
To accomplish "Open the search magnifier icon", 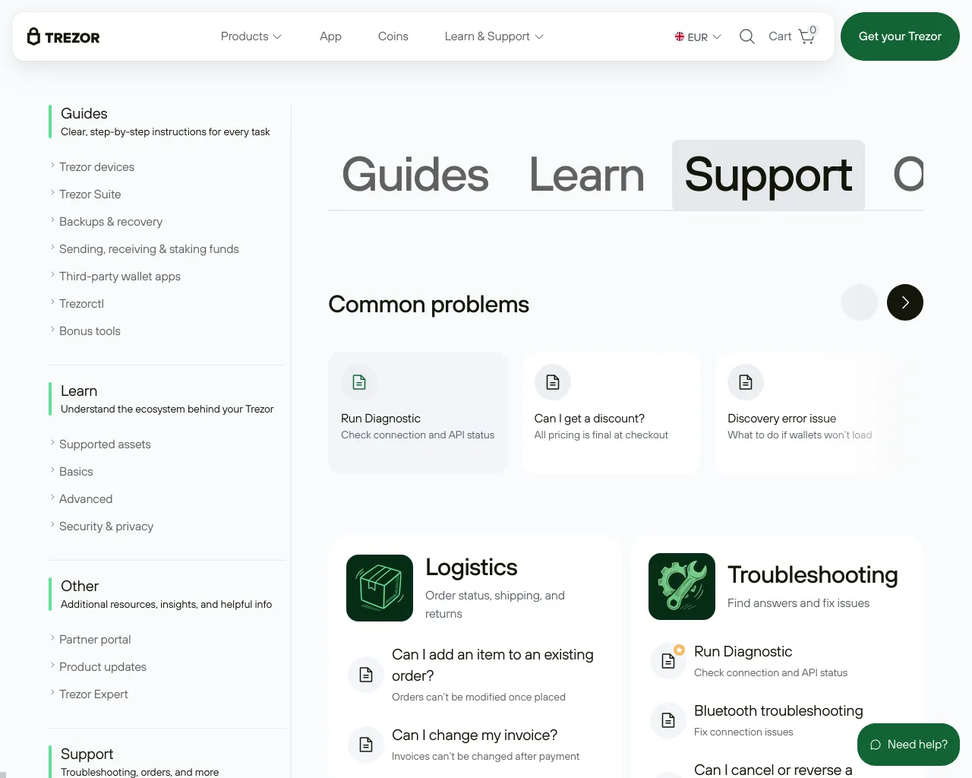I will coord(747,36).
